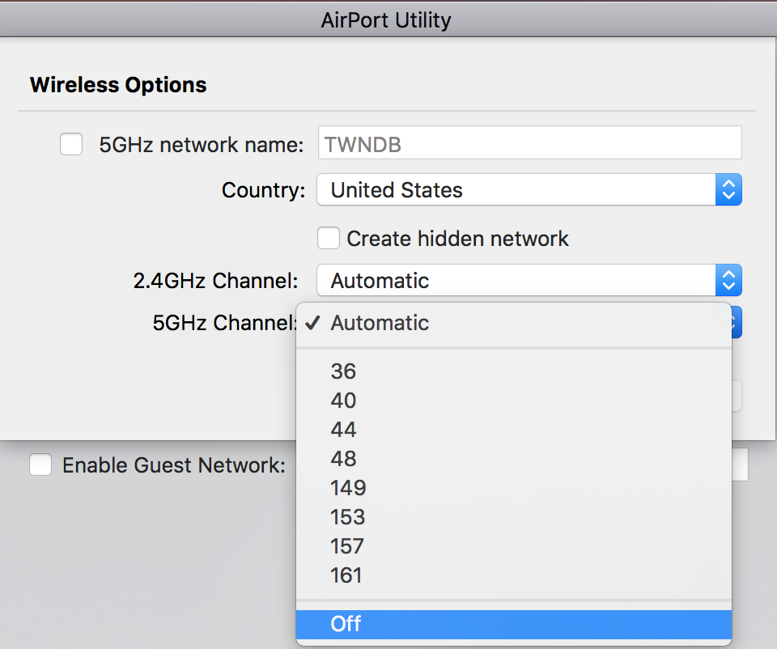Screen dimensions: 777x649
Task: Choose channel 36
Action: pyautogui.click(x=514, y=371)
